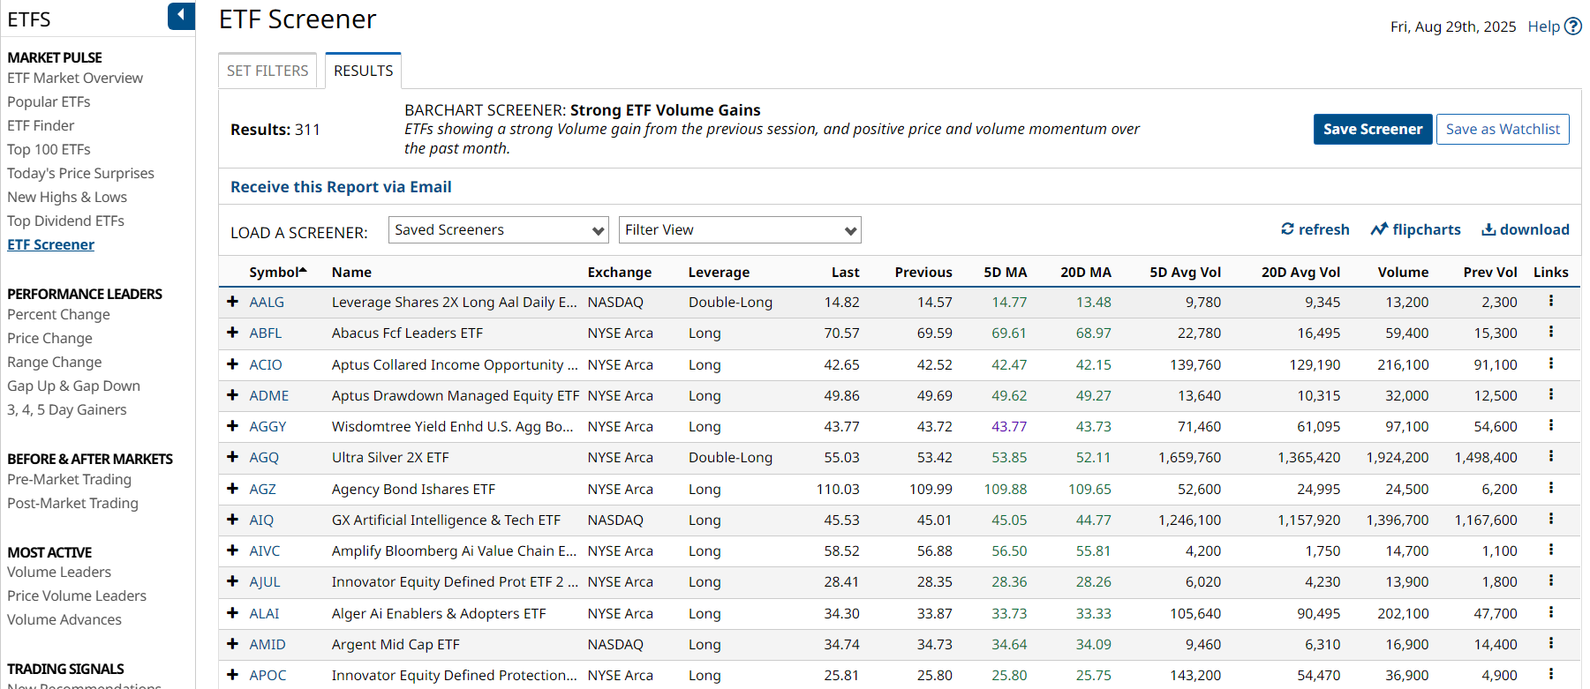Download the screener results
The height and width of the screenshot is (689, 1590).
(1525, 229)
